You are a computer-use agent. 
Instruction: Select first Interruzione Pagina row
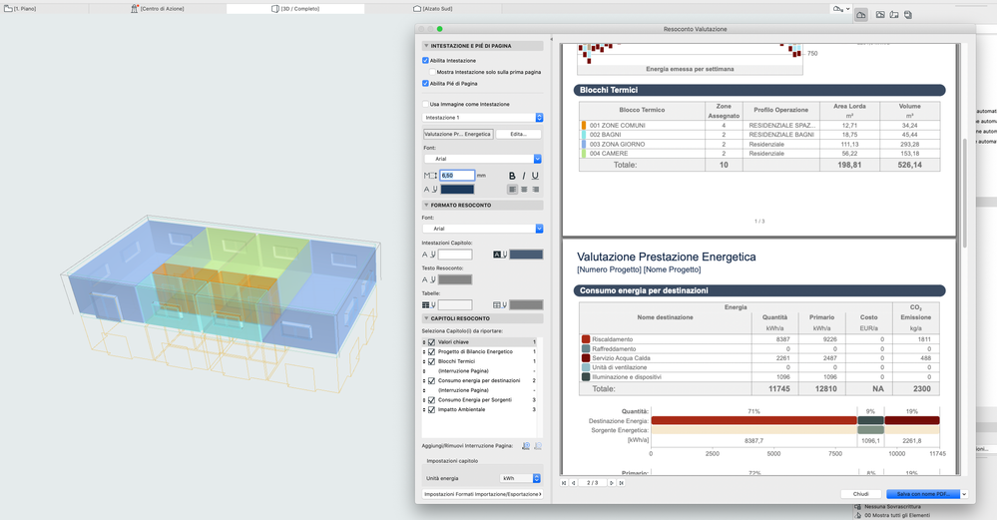(x=478, y=371)
